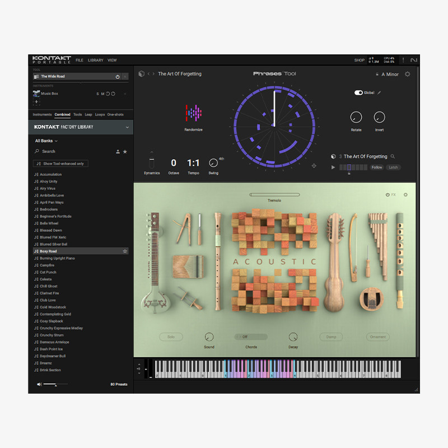The width and height of the screenshot is (448, 448).
Task: Click the Native Instruments logo icon
Action: (x=413, y=60)
